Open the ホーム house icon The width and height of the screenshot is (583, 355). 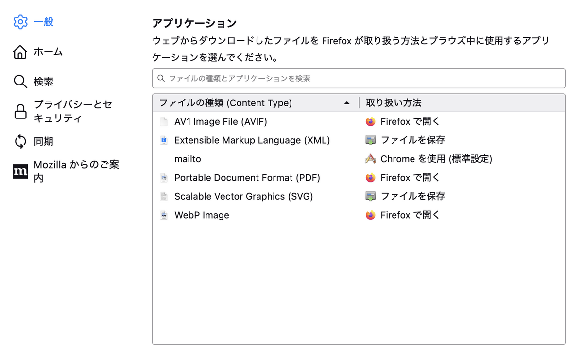coord(20,52)
